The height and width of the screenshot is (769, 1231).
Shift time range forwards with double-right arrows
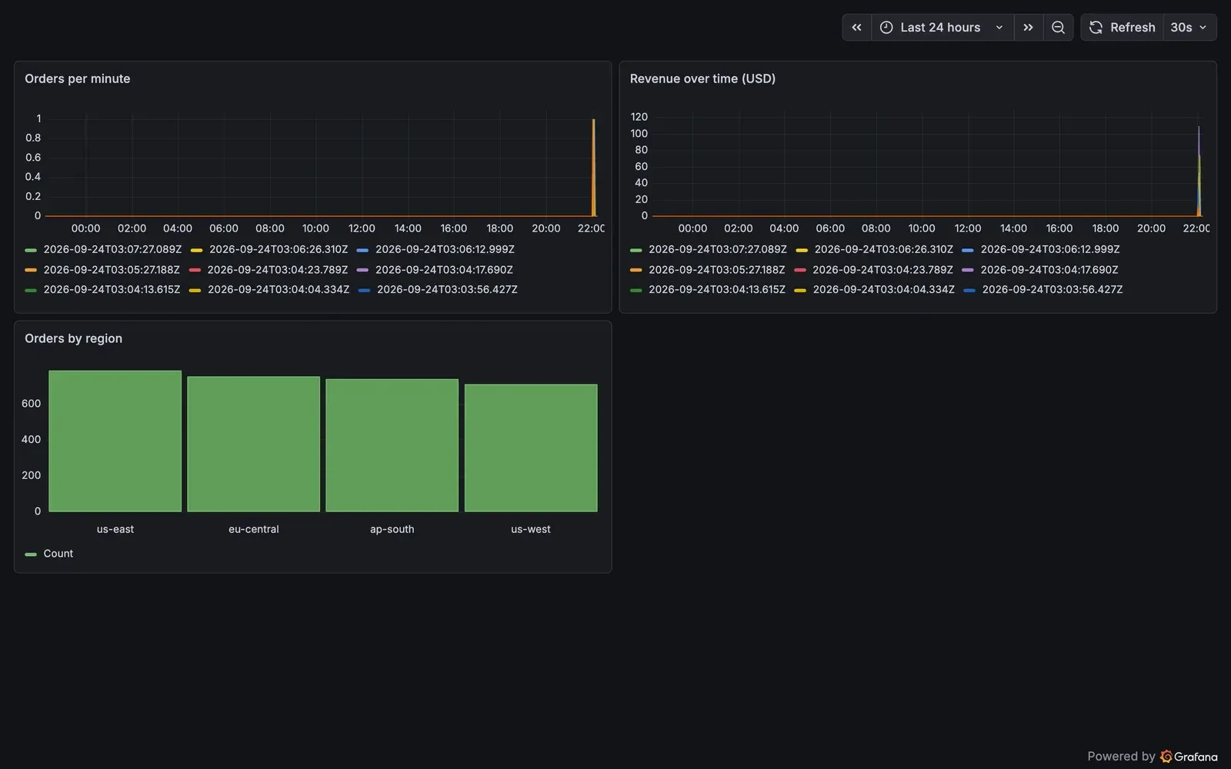pyautogui.click(x=1028, y=28)
